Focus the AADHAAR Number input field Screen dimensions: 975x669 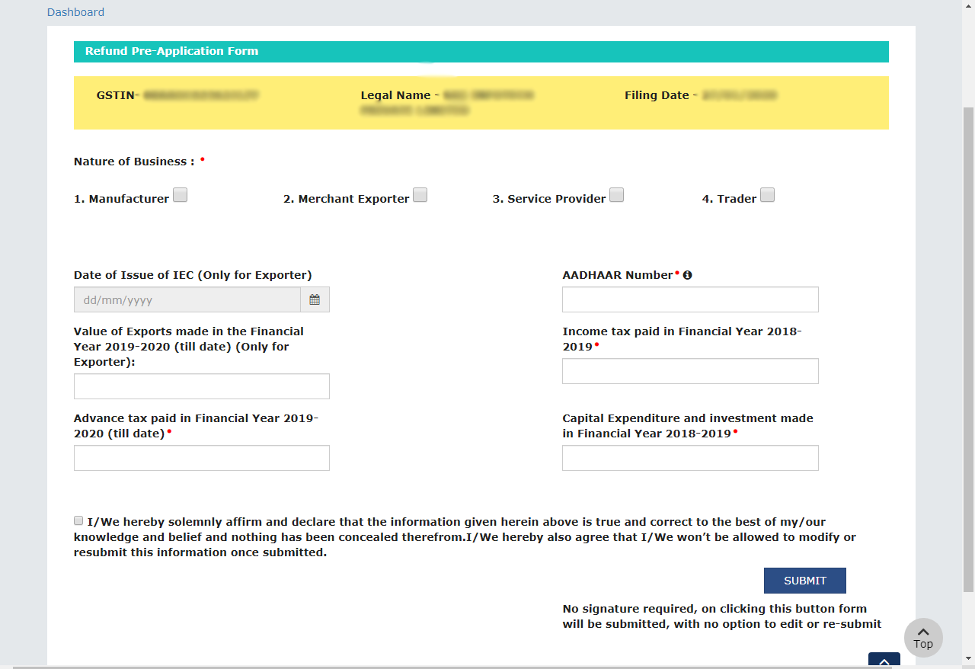point(690,300)
